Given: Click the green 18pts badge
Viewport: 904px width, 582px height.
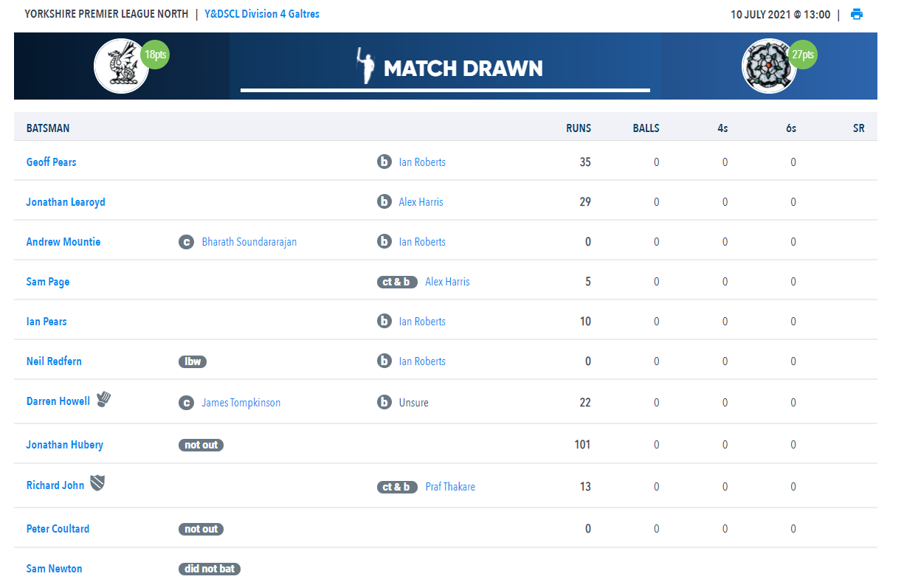Looking at the screenshot, I should [x=155, y=55].
